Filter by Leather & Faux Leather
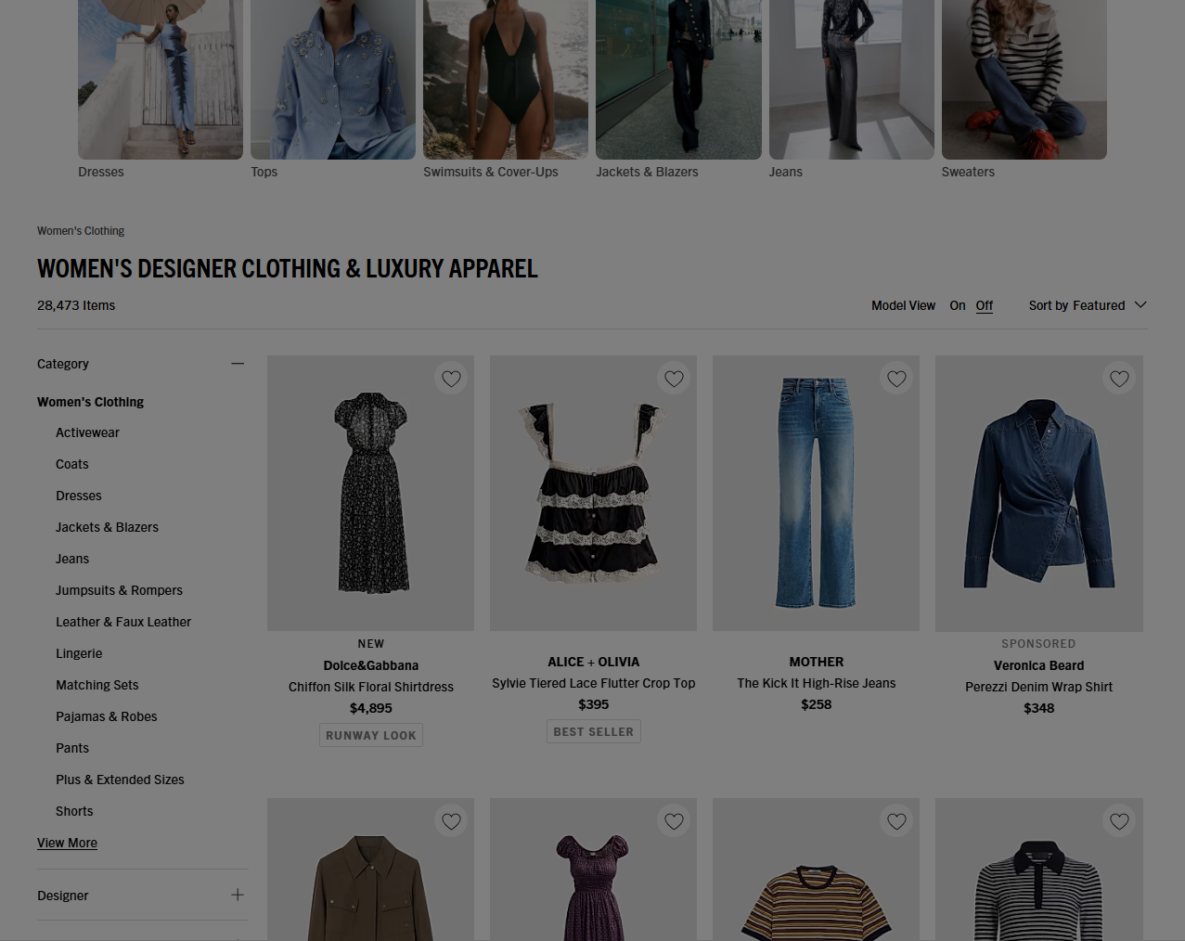Viewport: 1185px width, 941px height. point(123,622)
